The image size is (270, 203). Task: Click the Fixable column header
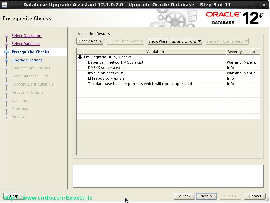tap(251, 52)
